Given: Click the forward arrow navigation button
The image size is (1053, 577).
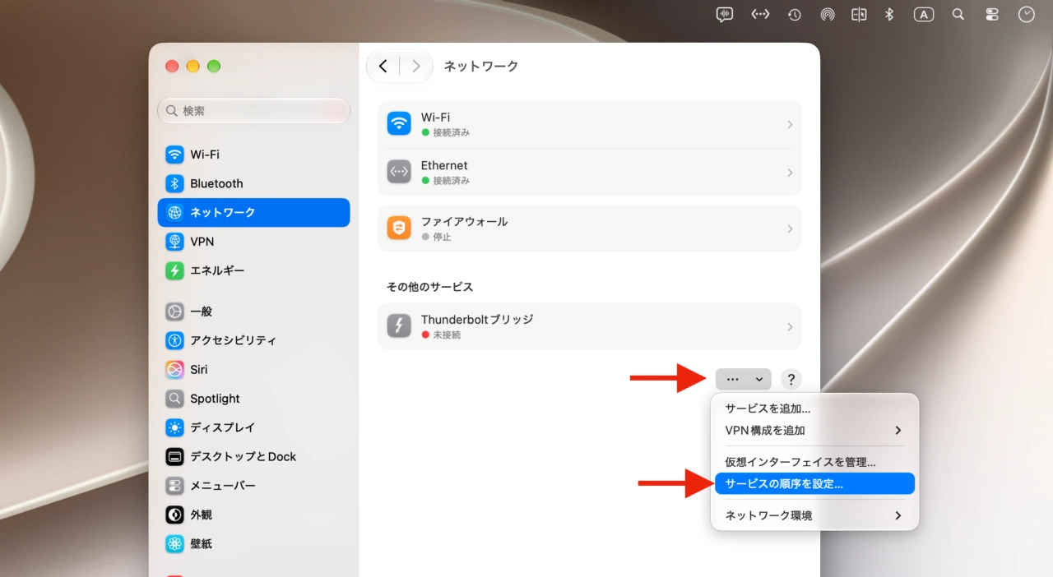Looking at the screenshot, I should pos(416,67).
